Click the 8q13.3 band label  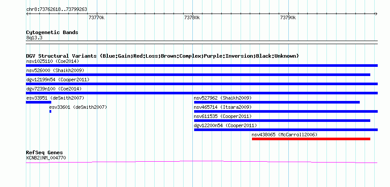[34, 38]
